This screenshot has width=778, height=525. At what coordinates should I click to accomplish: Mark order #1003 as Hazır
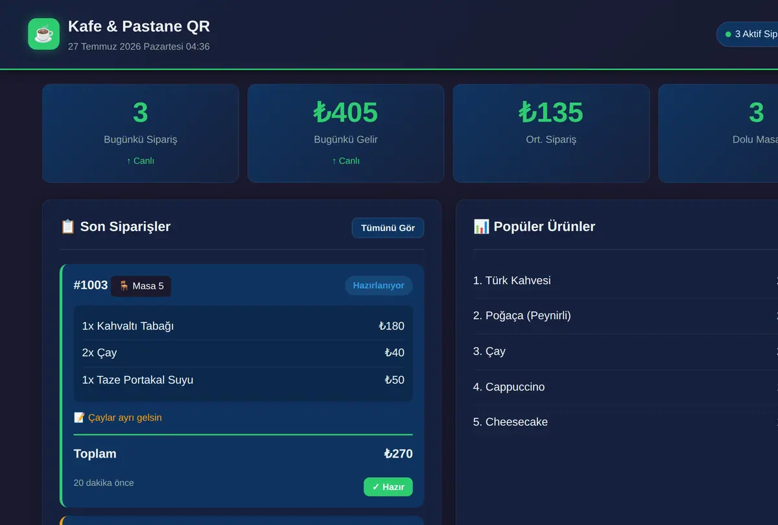pos(388,487)
